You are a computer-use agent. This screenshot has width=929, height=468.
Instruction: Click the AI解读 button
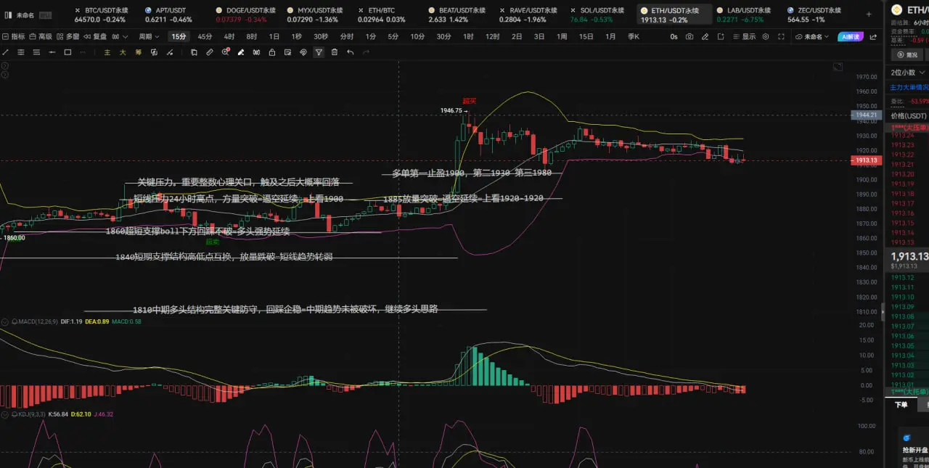(x=851, y=36)
